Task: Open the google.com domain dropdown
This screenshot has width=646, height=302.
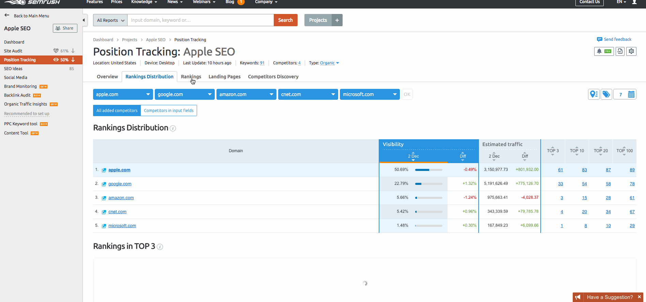Action: 185,94
